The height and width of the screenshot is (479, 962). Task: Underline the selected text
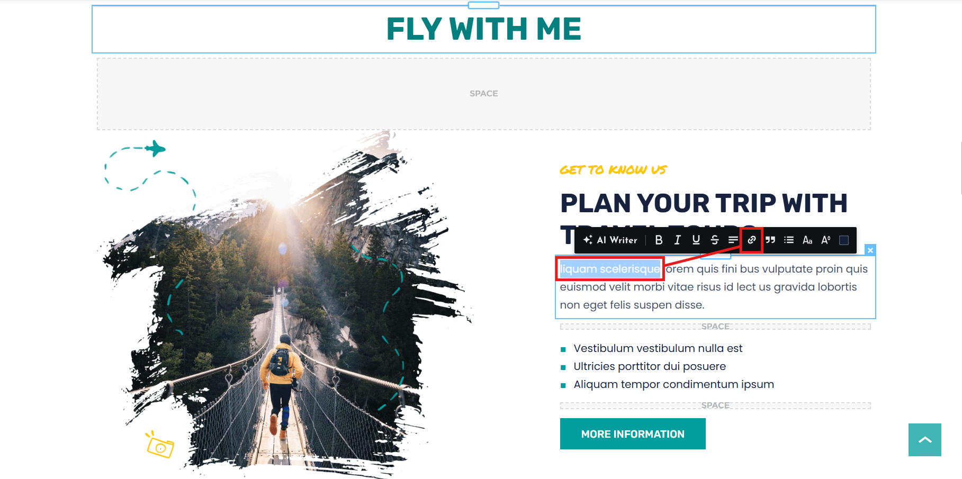coord(696,240)
